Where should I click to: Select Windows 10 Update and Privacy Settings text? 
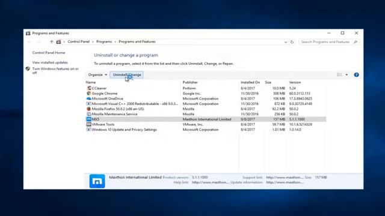pyautogui.click(x=125, y=130)
